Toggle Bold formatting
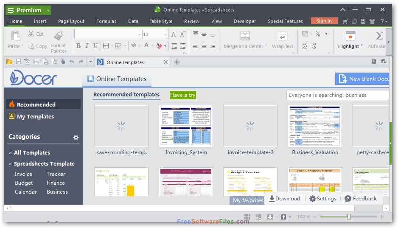398x228 pixels. click(x=78, y=46)
